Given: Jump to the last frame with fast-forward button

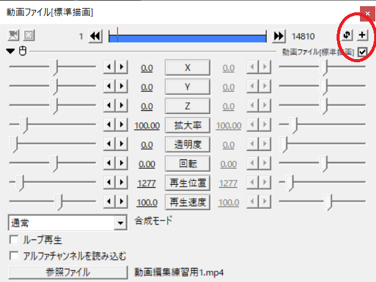Looking at the screenshot, I should (x=279, y=36).
